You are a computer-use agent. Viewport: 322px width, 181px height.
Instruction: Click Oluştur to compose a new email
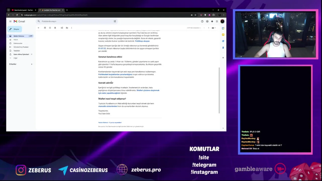[15, 29]
